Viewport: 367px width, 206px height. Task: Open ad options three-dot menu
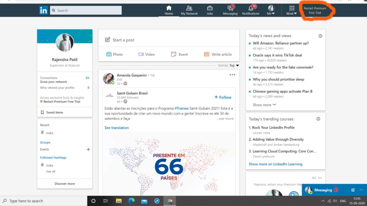click(320, 178)
